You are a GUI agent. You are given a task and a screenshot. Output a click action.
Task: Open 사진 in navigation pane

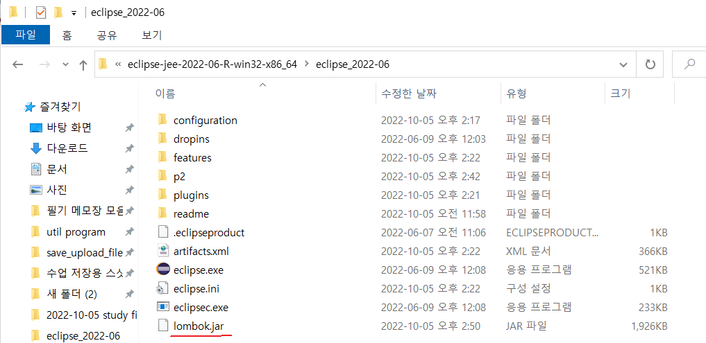click(x=57, y=190)
